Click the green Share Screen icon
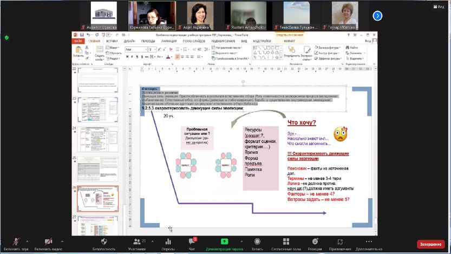 coord(224,242)
